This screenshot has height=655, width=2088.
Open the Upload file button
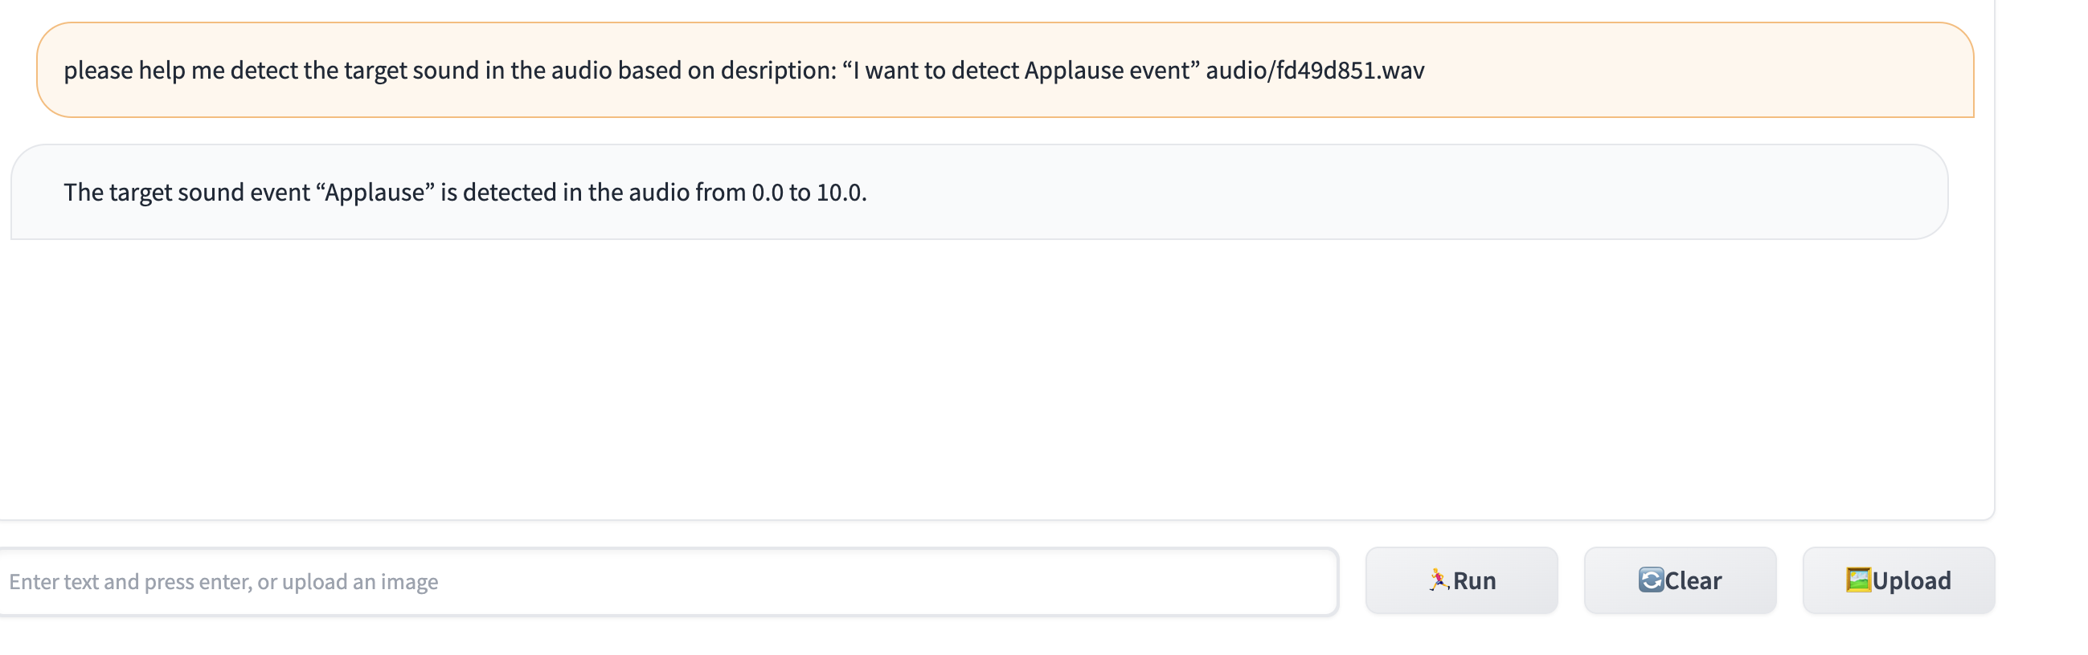[x=1898, y=580]
